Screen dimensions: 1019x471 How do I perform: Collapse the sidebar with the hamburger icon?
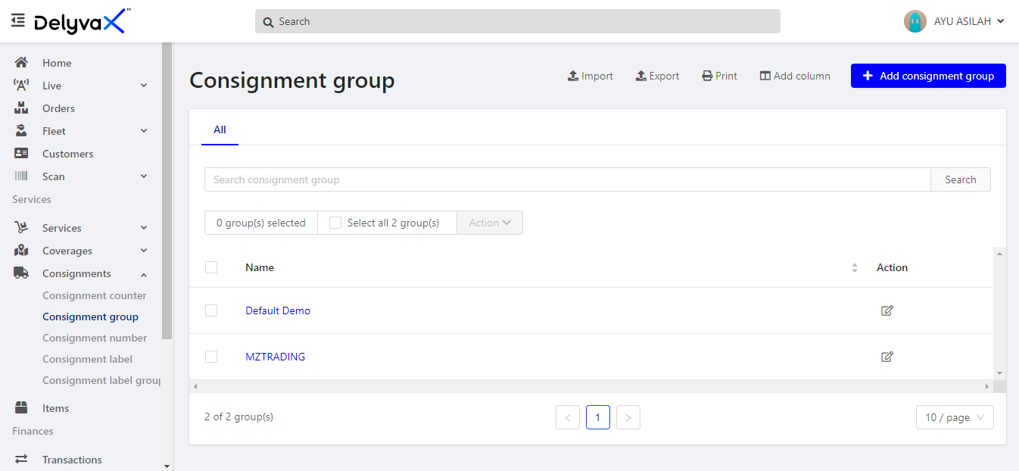point(18,20)
